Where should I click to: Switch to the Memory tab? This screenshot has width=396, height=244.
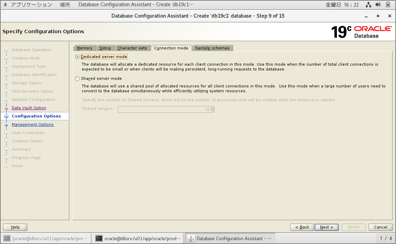click(84, 48)
